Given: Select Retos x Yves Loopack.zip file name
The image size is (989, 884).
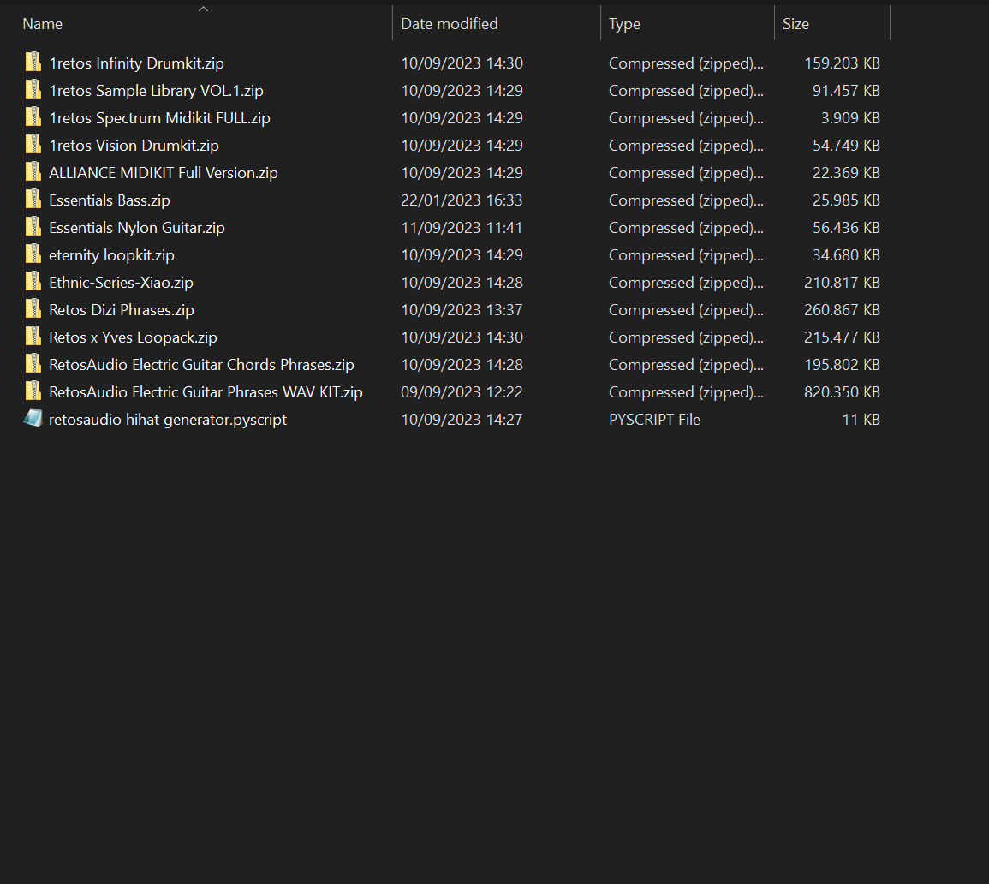Looking at the screenshot, I should [133, 337].
